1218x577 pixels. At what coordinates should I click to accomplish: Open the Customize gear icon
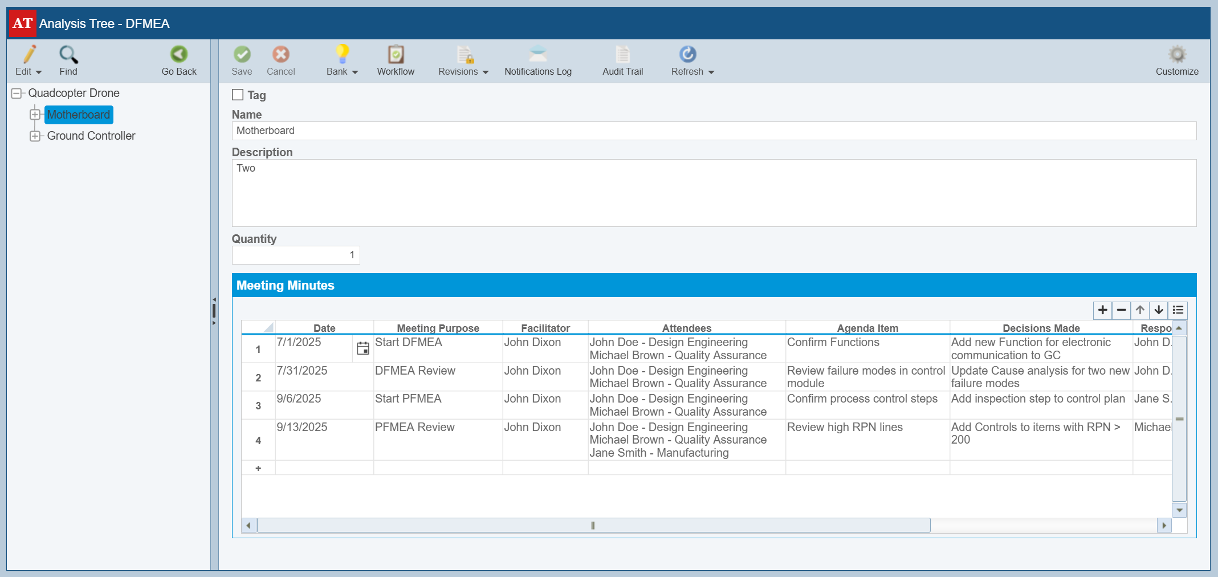tap(1177, 54)
